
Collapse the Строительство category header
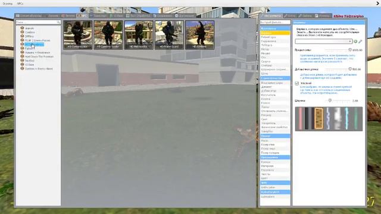tap(275, 78)
